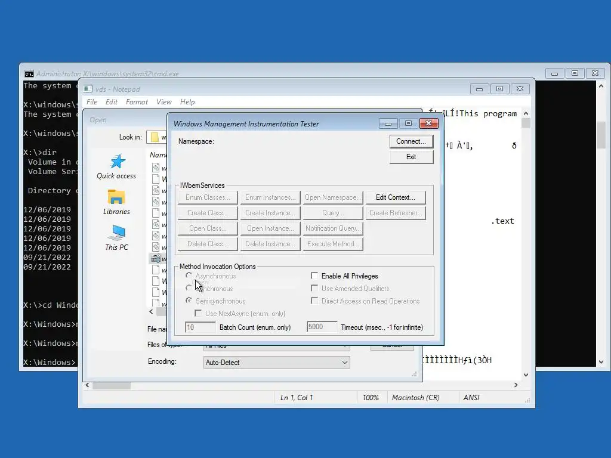Click the X:\>dir line in cmd
611x458 pixels.
point(40,152)
